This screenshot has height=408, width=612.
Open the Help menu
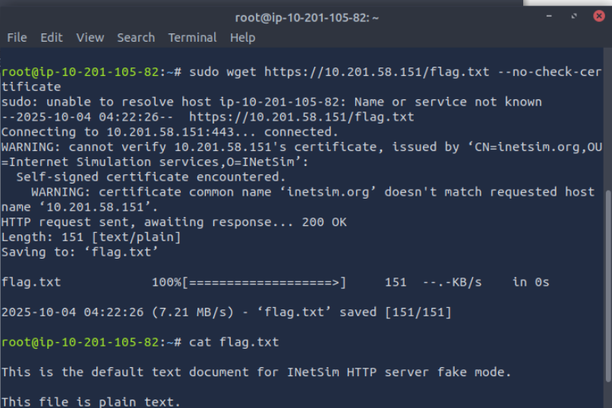click(x=243, y=37)
